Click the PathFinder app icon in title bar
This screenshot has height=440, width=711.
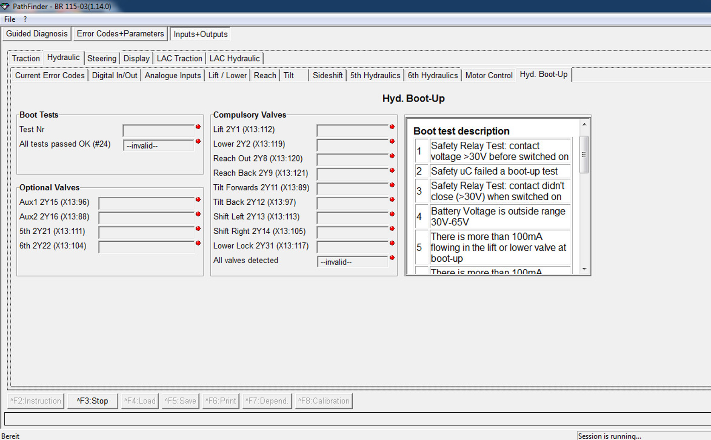(x=5, y=6)
